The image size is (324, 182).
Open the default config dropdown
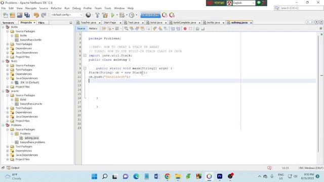67,15
